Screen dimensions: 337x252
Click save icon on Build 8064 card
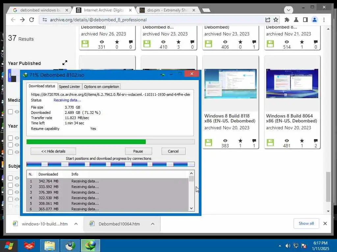270,142
